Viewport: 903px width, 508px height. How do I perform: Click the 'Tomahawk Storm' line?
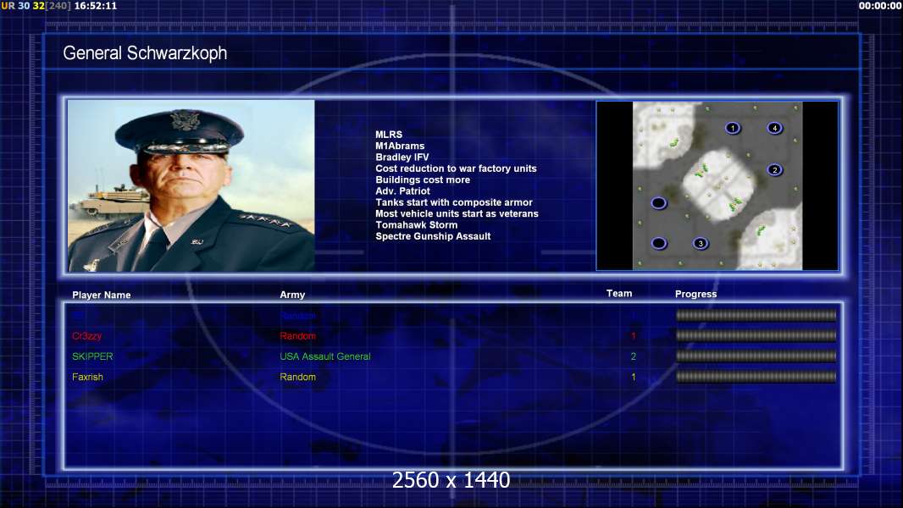417,225
